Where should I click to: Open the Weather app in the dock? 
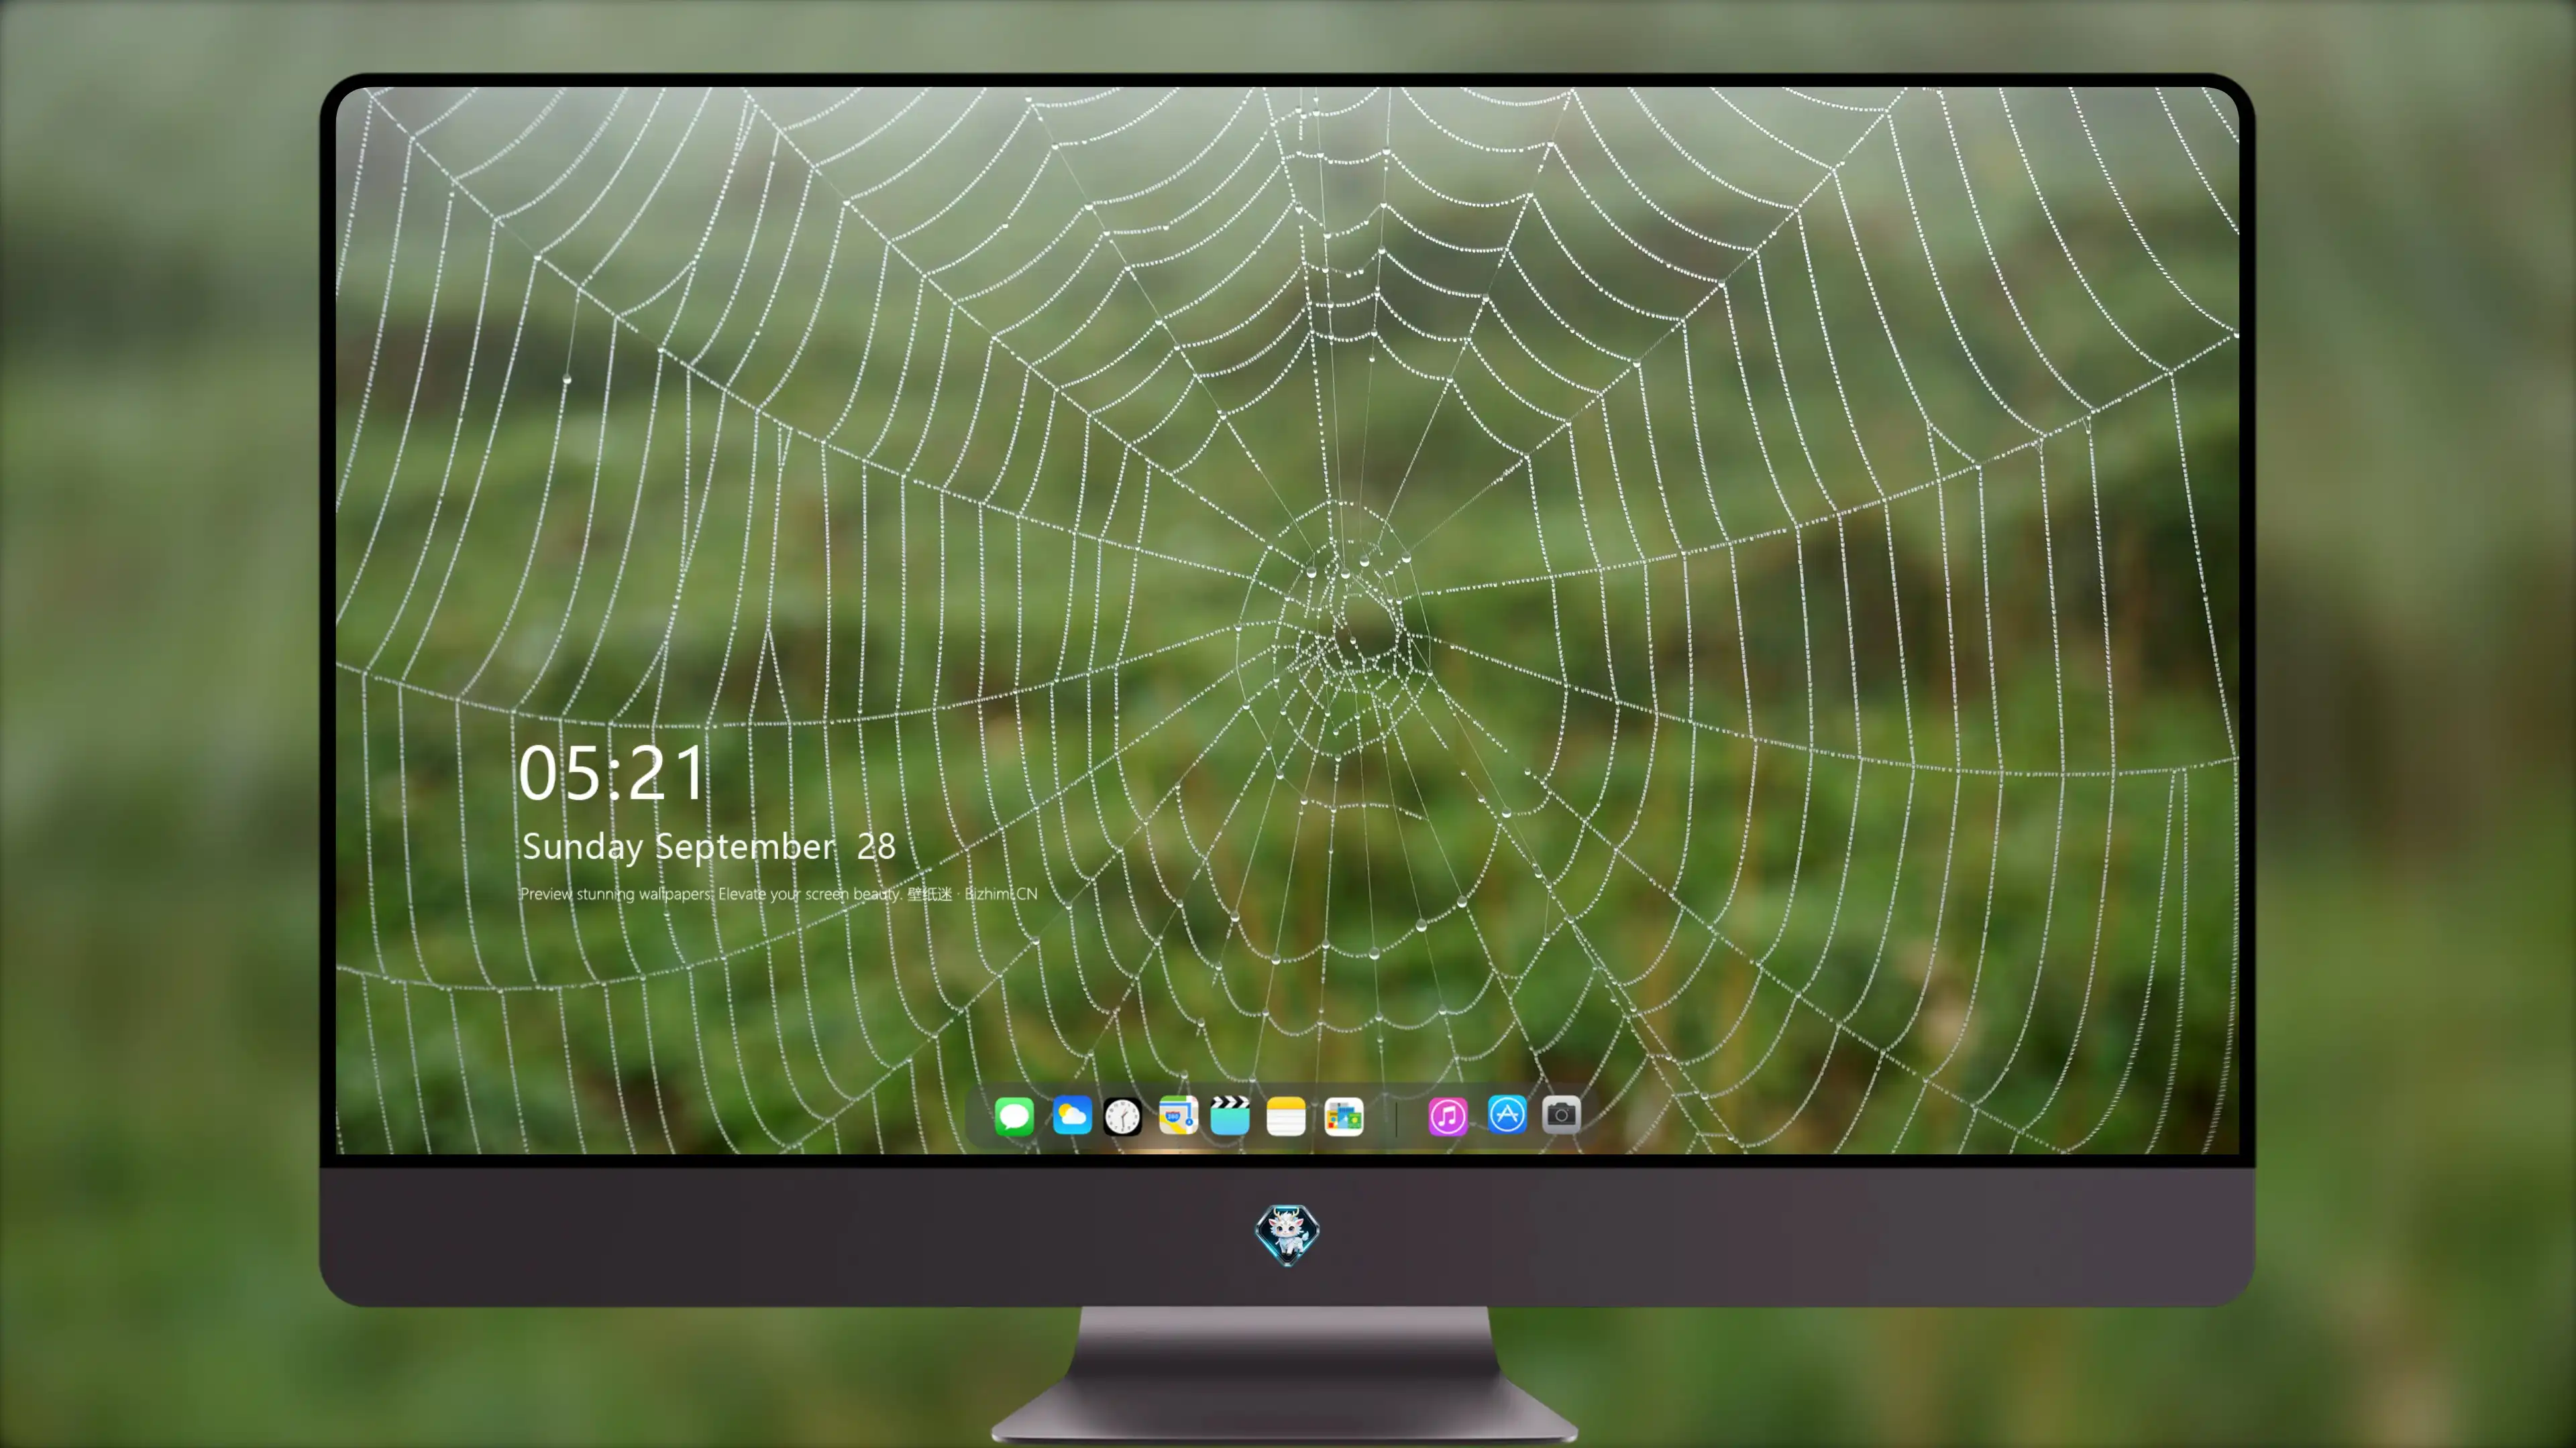tap(1072, 1115)
